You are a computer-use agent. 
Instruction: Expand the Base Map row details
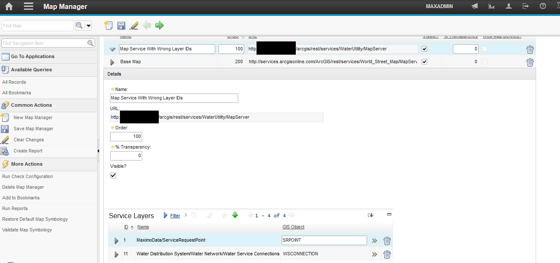click(112, 62)
